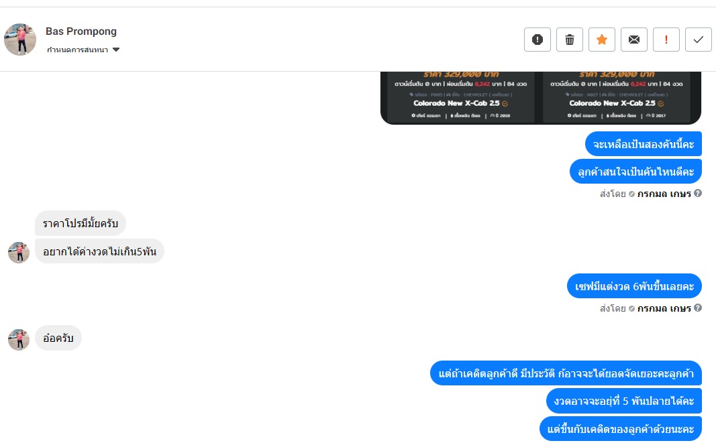Flag conversation with red exclamation icon
716x443 pixels.
click(x=666, y=40)
